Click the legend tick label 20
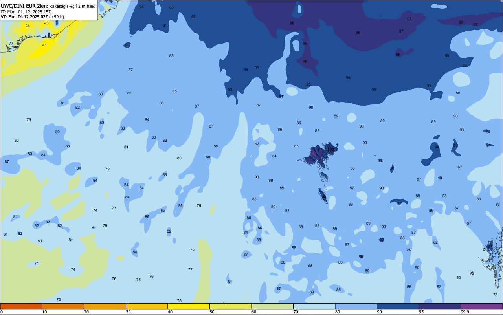This screenshot has height=315, width=503. (86, 312)
